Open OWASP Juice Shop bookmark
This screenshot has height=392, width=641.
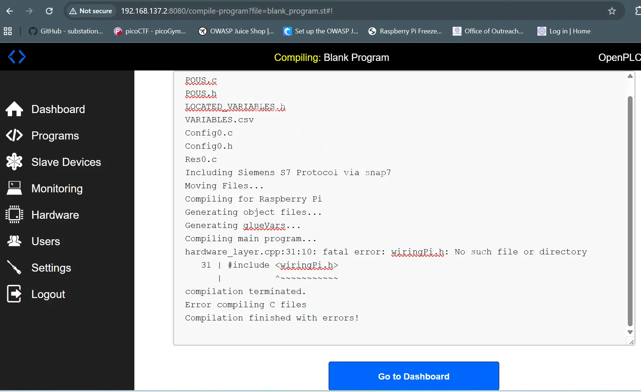[236, 31]
